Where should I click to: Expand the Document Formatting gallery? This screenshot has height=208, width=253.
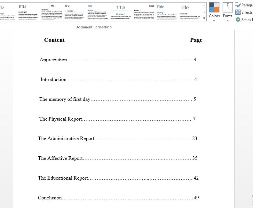coord(204,19)
